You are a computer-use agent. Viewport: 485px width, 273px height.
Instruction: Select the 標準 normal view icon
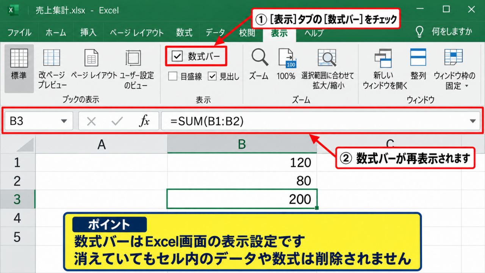pyautogui.click(x=19, y=58)
